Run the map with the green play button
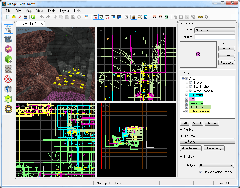This screenshot has height=188, width=240. (x=33, y=17)
